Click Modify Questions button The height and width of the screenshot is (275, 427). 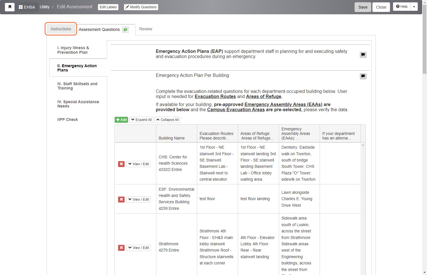click(x=141, y=7)
